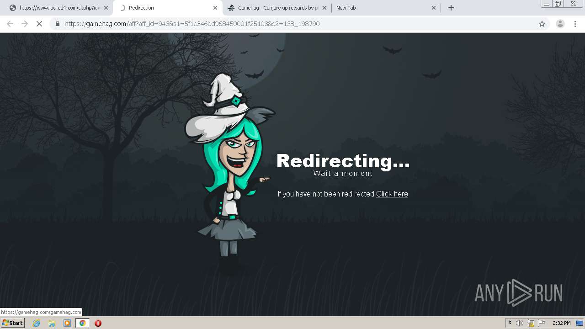
Task: Switch to the New Tab tab
Action: pyautogui.click(x=386, y=8)
